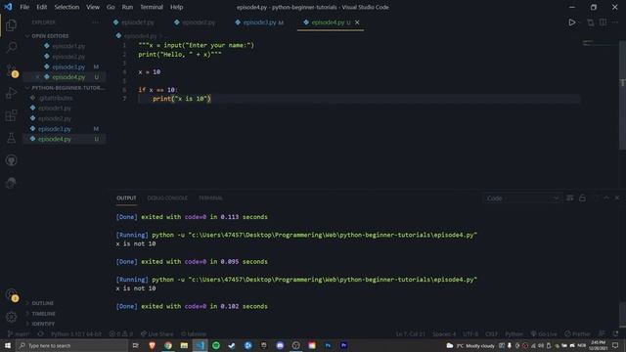Screen dimensions: 626x352
Task: Switch to the episode1.py editor tab
Action: click(x=134, y=22)
